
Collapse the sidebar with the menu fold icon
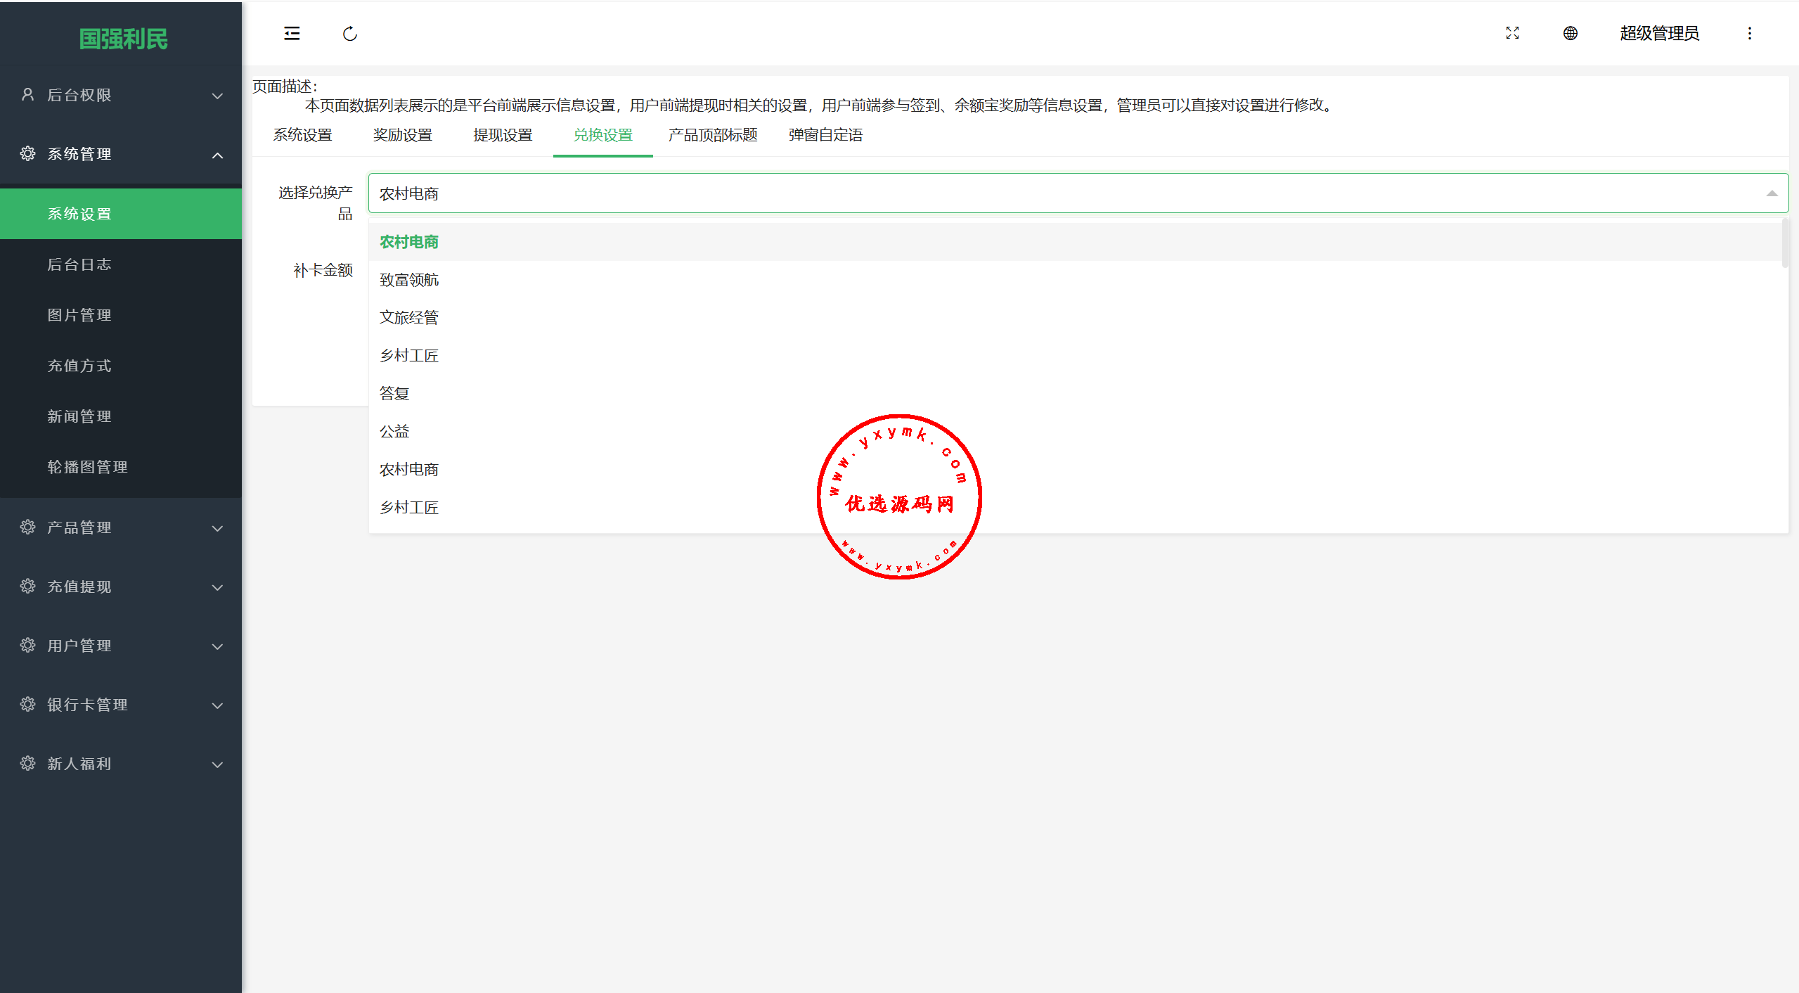pyautogui.click(x=292, y=33)
